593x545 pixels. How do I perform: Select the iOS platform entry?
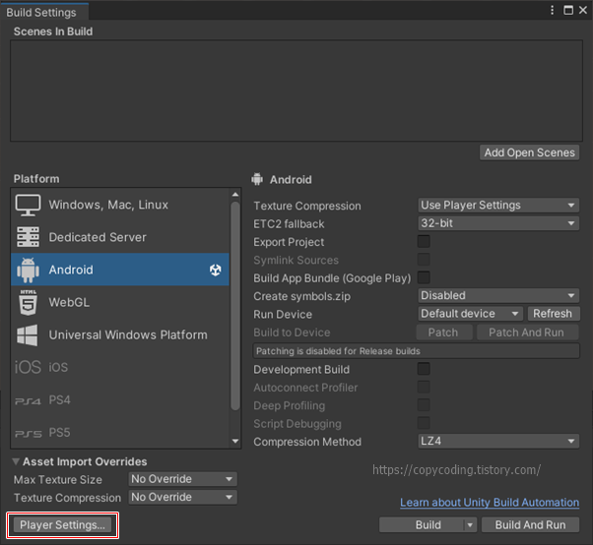(x=120, y=367)
